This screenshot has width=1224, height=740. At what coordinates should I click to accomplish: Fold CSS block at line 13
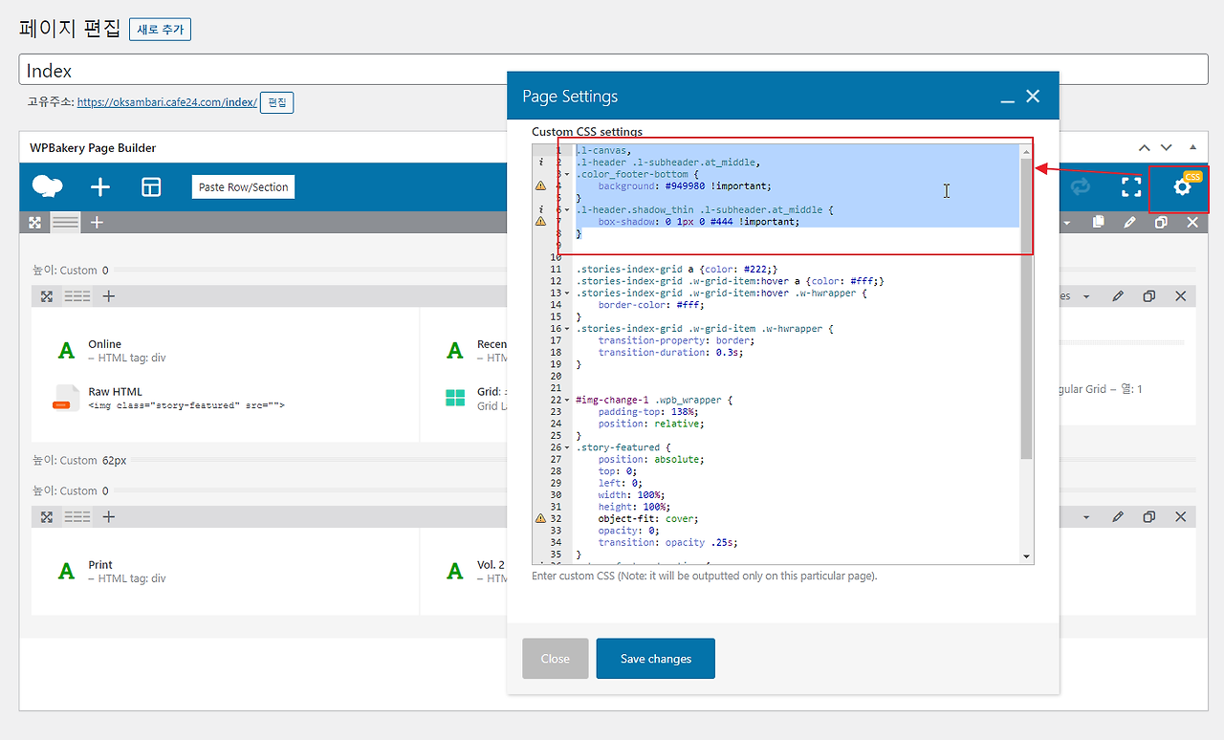(x=568, y=293)
